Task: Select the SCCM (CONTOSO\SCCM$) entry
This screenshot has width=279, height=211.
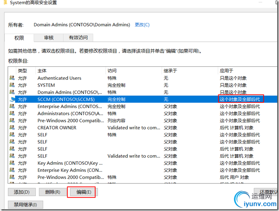Action: pos(142,99)
